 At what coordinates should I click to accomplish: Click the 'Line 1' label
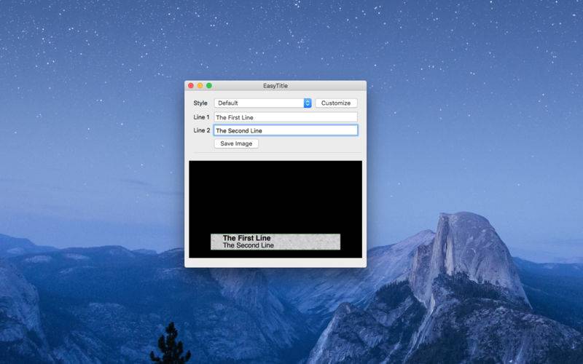tap(201, 117)
